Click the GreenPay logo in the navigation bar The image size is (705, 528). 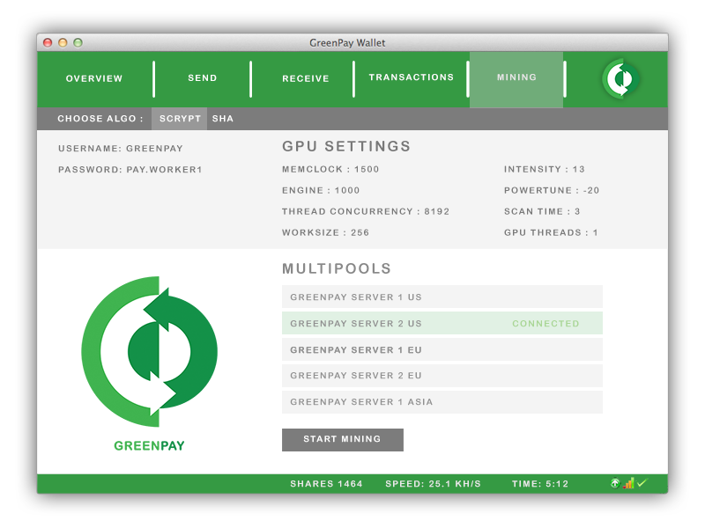coord(620,78)
